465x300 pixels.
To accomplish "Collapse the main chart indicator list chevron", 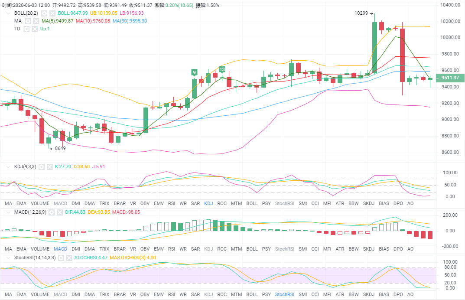I will [7, 13].
